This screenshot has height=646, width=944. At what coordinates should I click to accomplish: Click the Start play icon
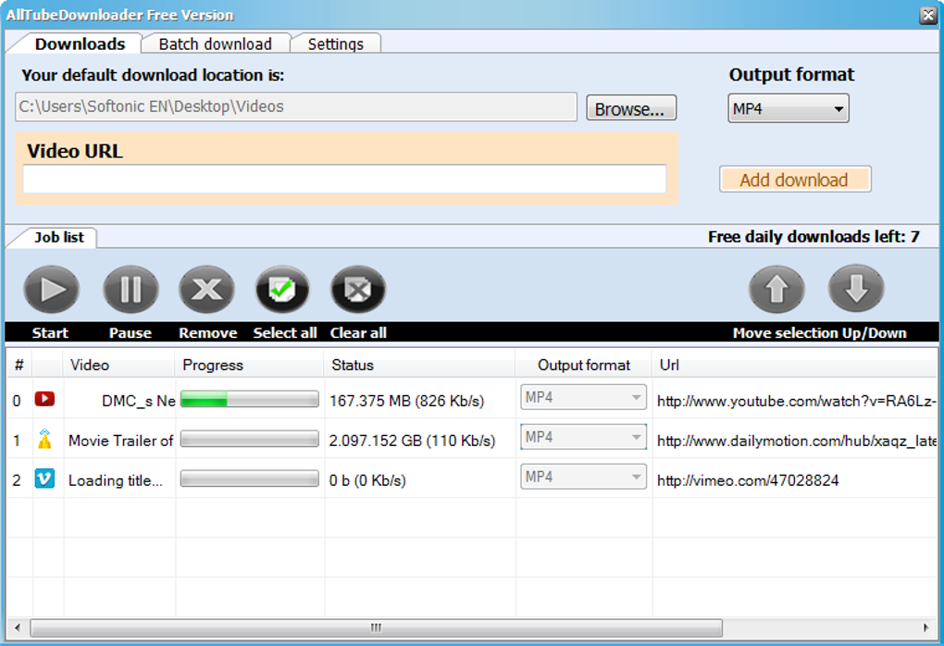51,290
